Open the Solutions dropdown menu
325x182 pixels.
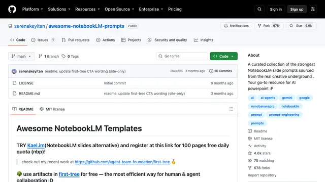(59, 9)
